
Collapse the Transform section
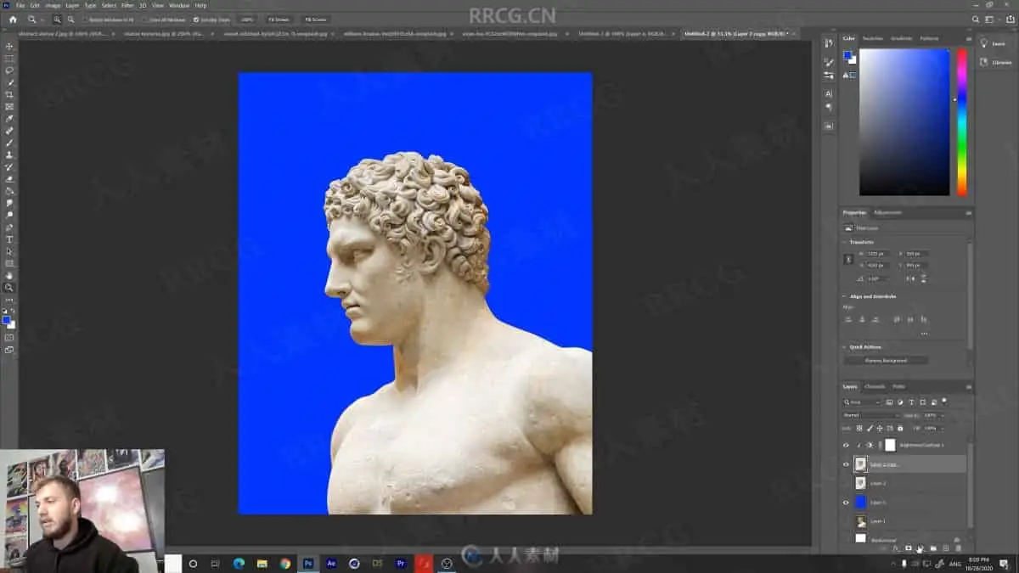845,242
